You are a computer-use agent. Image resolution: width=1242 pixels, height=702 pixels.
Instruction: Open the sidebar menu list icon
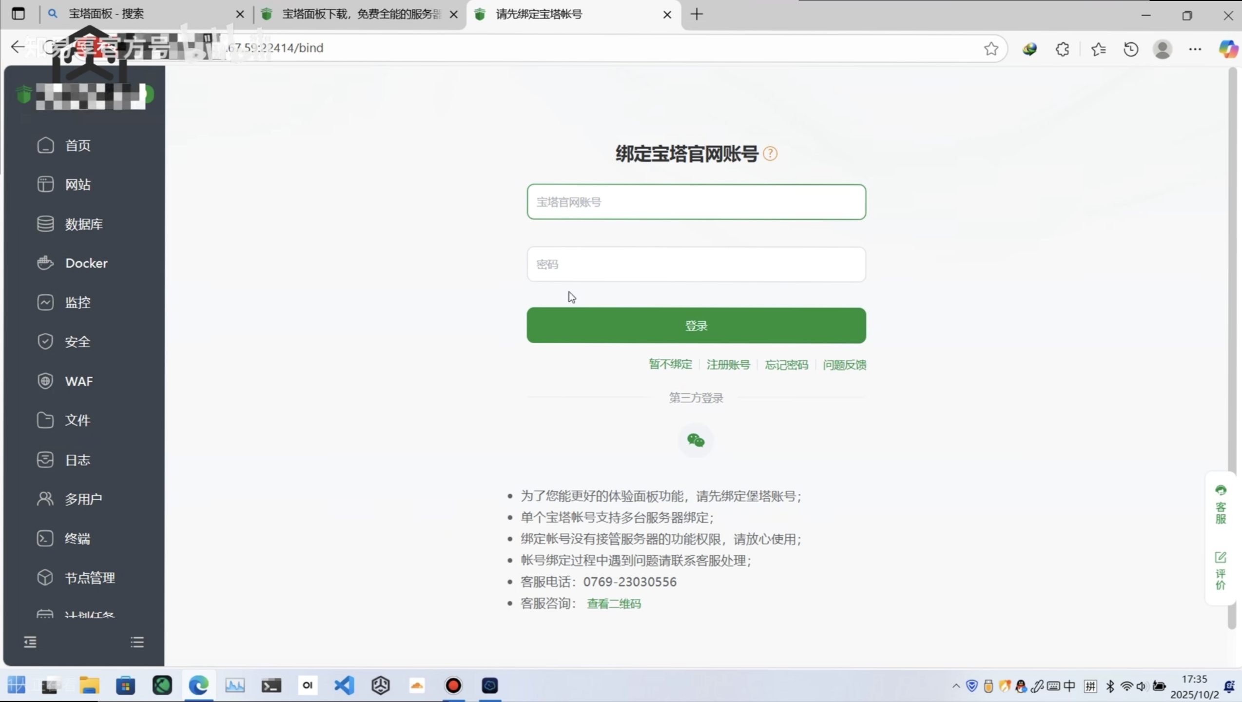137,642
